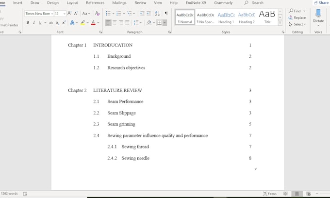
Task: Open the EndNote X9 tab
Action: 196,3
